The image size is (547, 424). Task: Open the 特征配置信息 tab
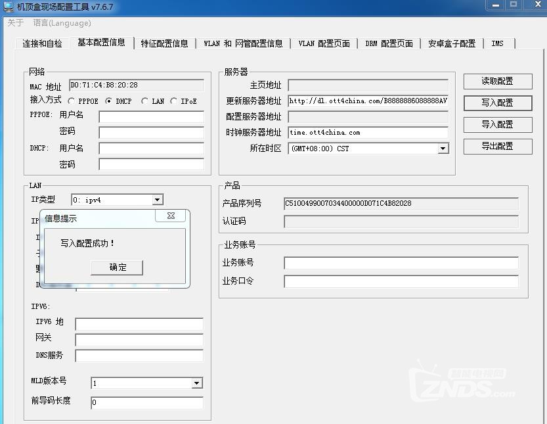tap(164, 43)
